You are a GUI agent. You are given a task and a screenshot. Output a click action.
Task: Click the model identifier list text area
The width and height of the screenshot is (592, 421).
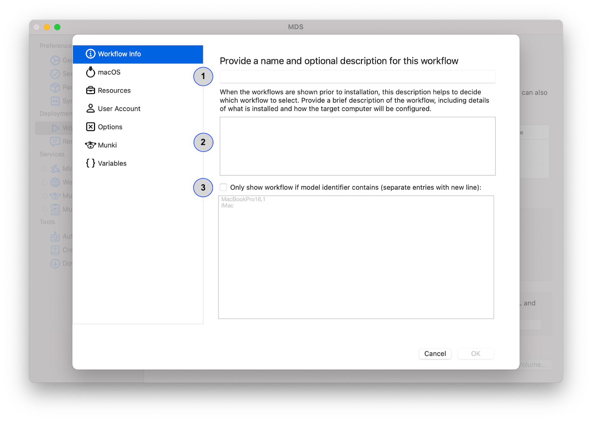356,257
